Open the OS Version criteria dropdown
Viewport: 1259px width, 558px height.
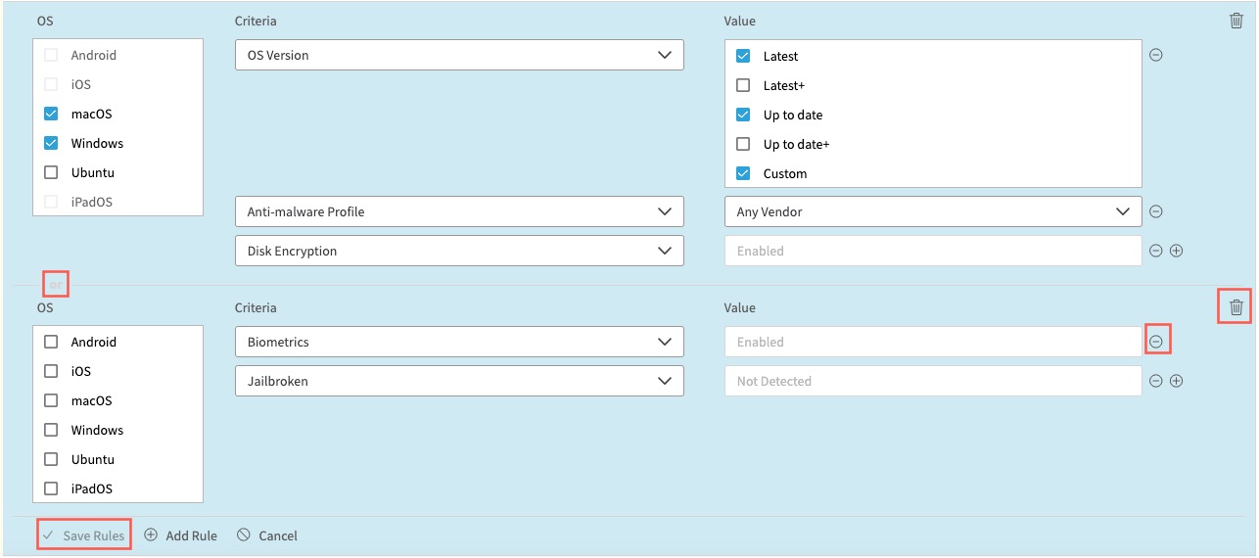pyautogui.click(x=459, y=55)
